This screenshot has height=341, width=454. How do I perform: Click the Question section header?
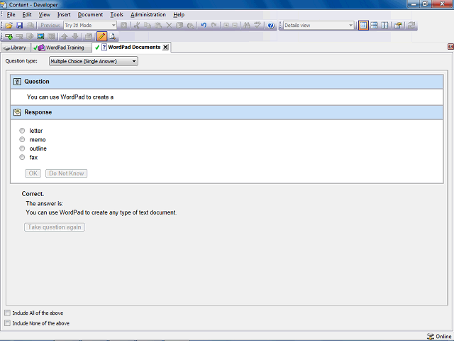point(227,82)
